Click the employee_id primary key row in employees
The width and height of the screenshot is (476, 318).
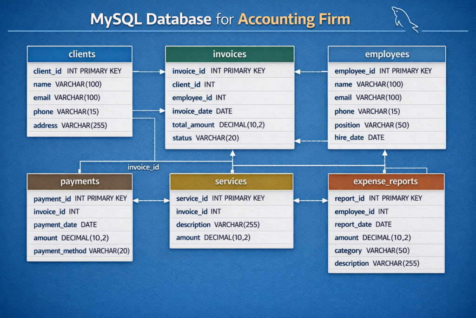tap(383, 71)
